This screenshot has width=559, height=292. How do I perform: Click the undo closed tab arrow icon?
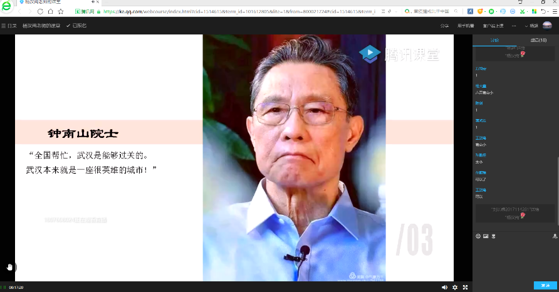pyautogui.click(x=543, y=11)
